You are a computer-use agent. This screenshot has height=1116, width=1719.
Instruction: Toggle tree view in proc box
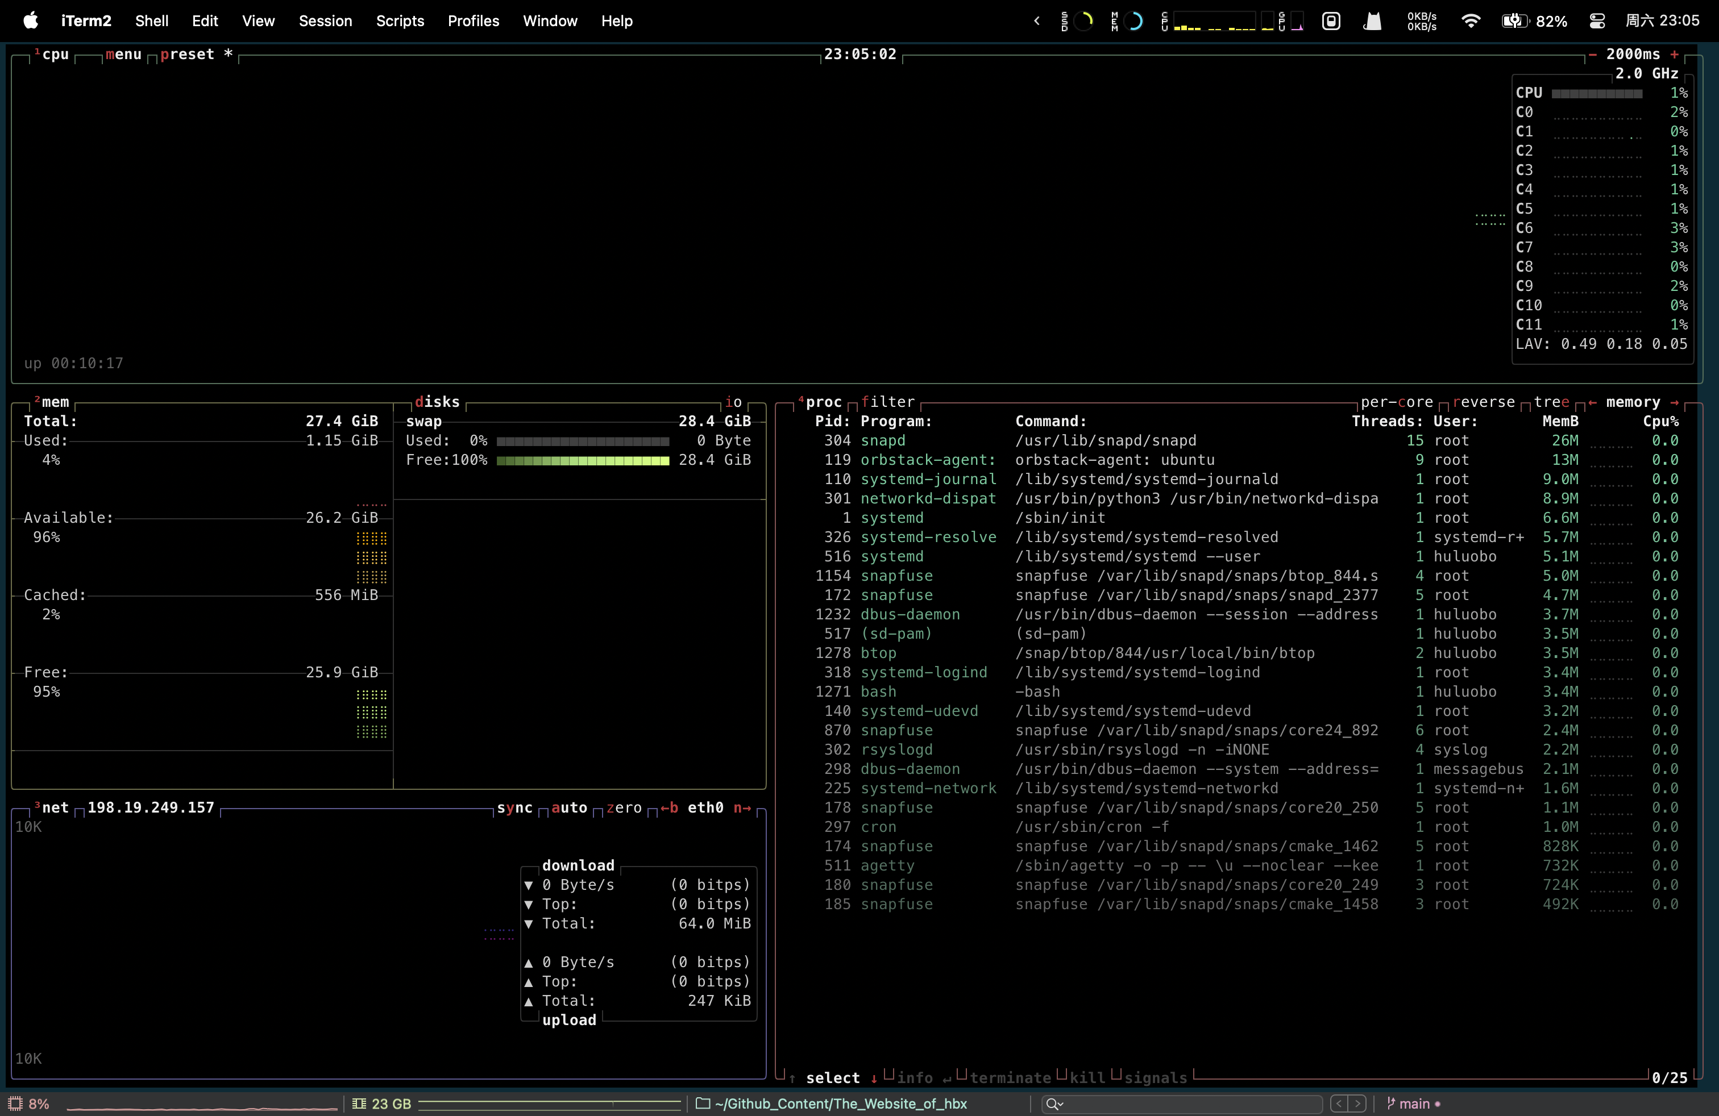tap(1551, 402)
